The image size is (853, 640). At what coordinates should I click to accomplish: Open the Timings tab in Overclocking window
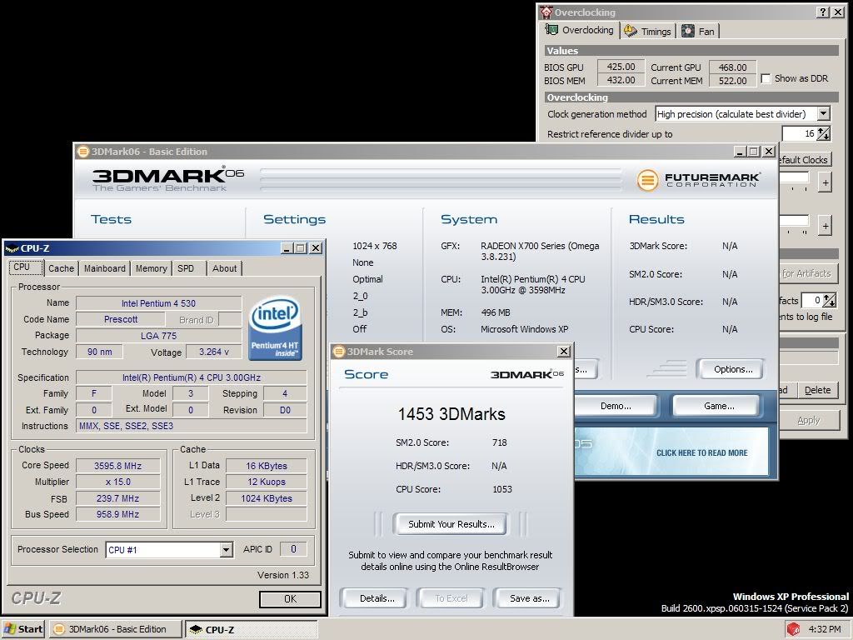(648, 31)
